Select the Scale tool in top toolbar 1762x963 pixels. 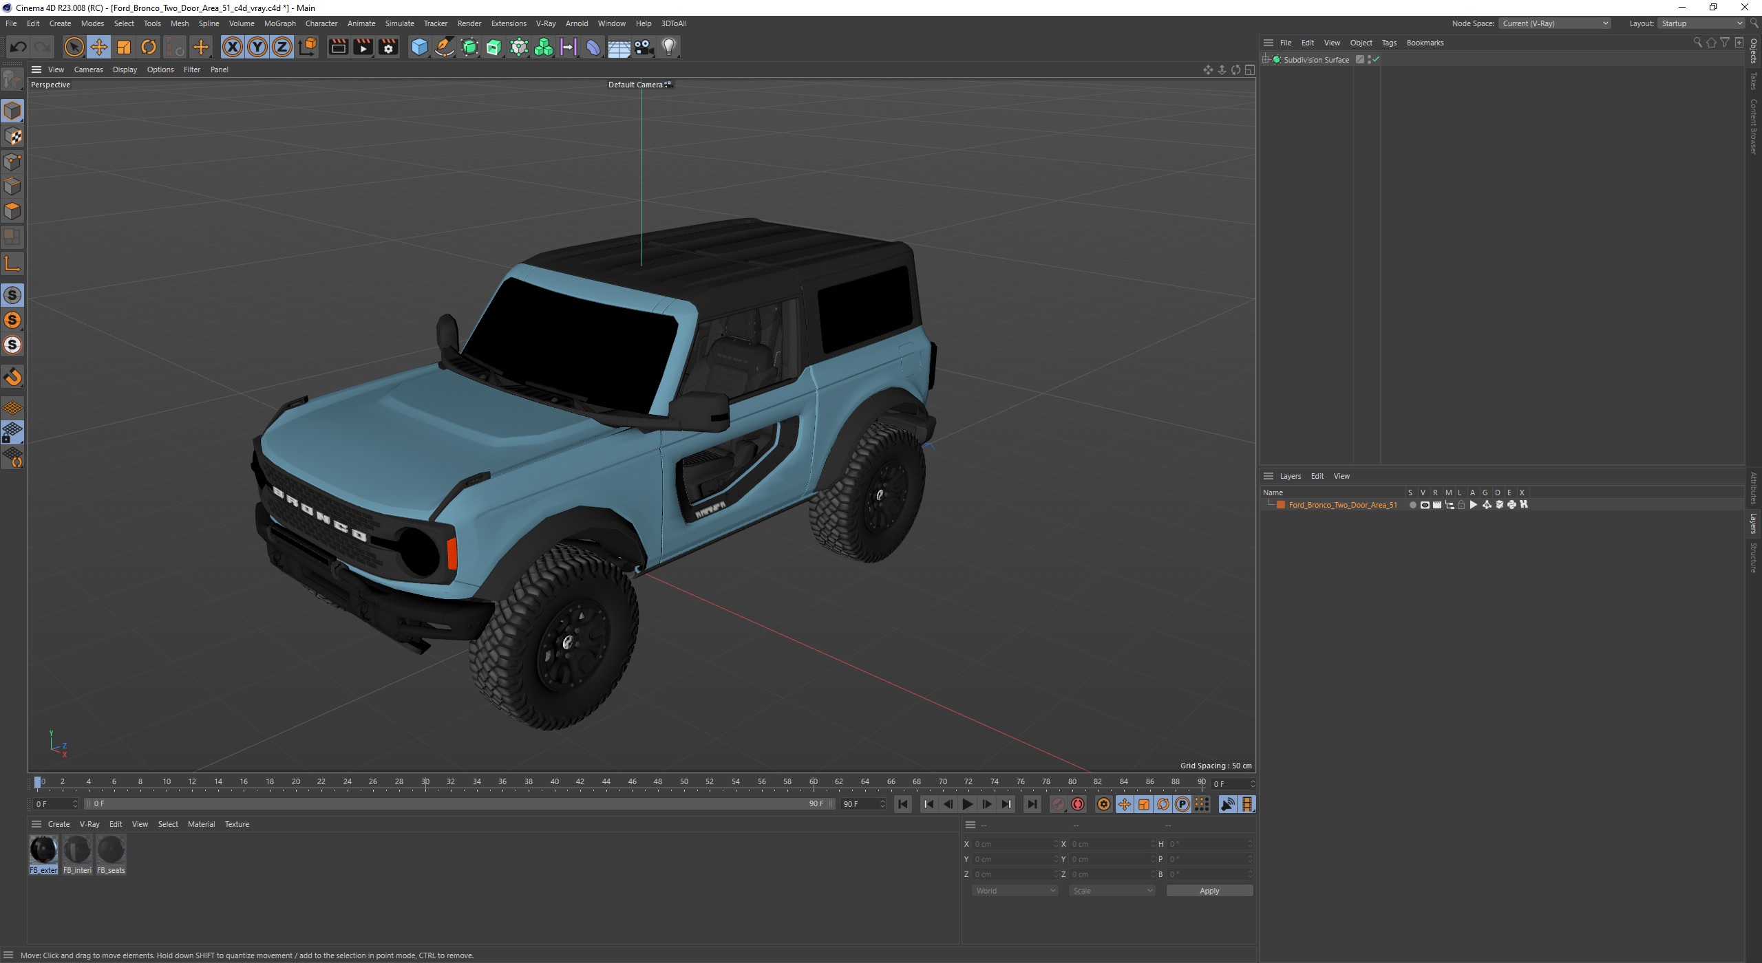(124, 47)
